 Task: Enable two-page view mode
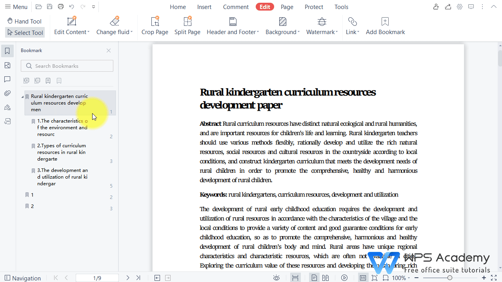(x=326, y=278)
